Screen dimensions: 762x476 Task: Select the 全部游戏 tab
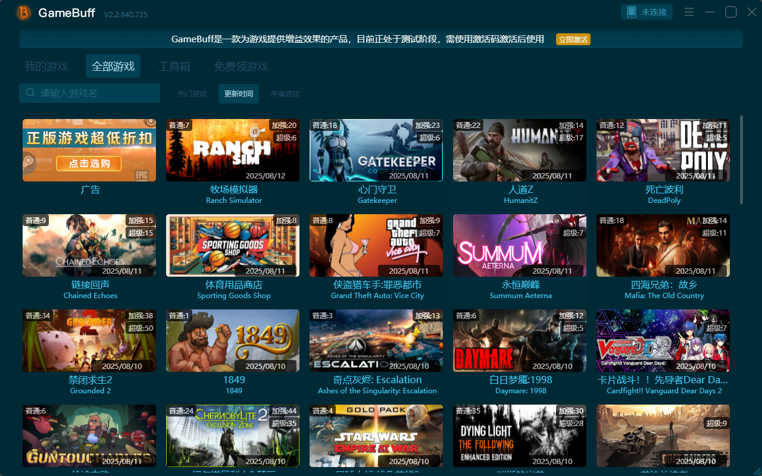click(x=113, y=66)
